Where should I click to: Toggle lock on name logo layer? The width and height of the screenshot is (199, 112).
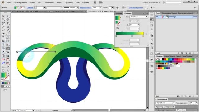160,17
